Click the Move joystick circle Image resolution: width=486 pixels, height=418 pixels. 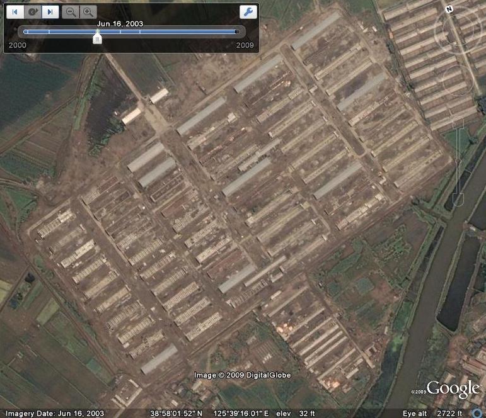pos(458,81)
